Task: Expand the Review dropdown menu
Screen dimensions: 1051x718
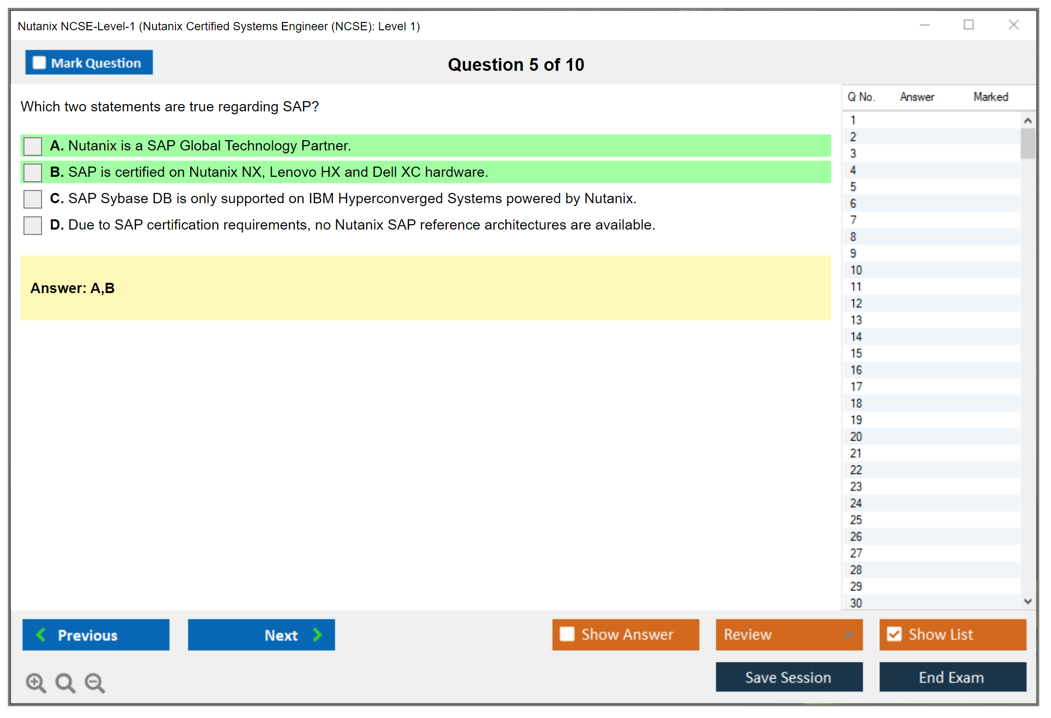Action: pyautogui.click(x=848, y=634)
